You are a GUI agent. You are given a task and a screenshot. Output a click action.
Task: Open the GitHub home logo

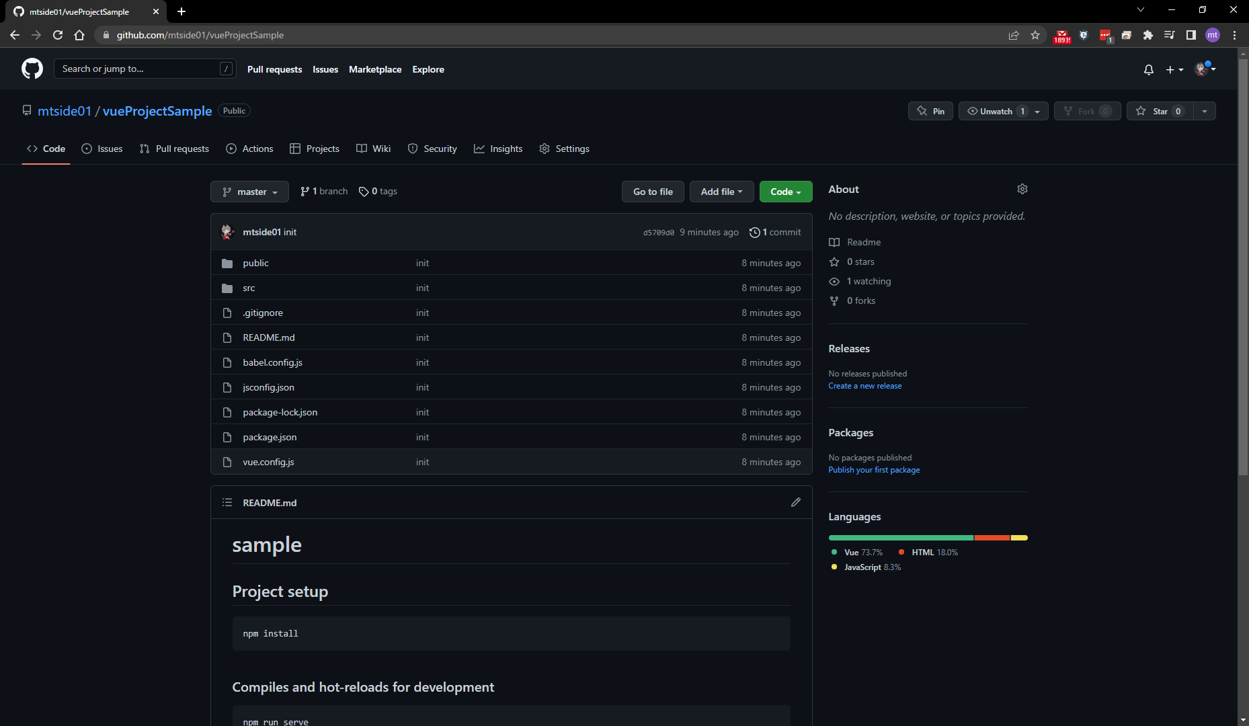pos(32,69)
